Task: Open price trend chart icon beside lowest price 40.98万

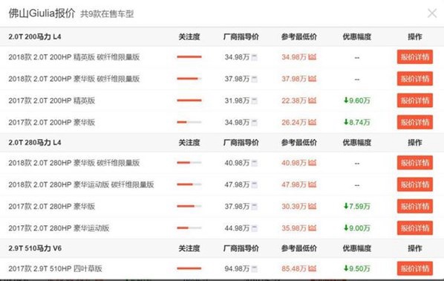Action: (312, 163)
